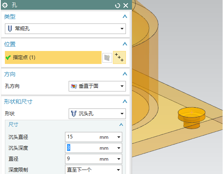The image size is (223, 174).
Task: Collapse the 类型 section
Action: [125, 16]
